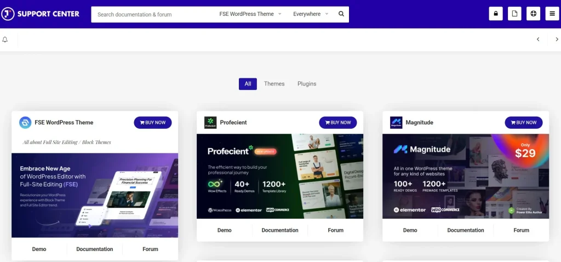
Task: Go to previous with left chevron arrow
Action: 538,39
